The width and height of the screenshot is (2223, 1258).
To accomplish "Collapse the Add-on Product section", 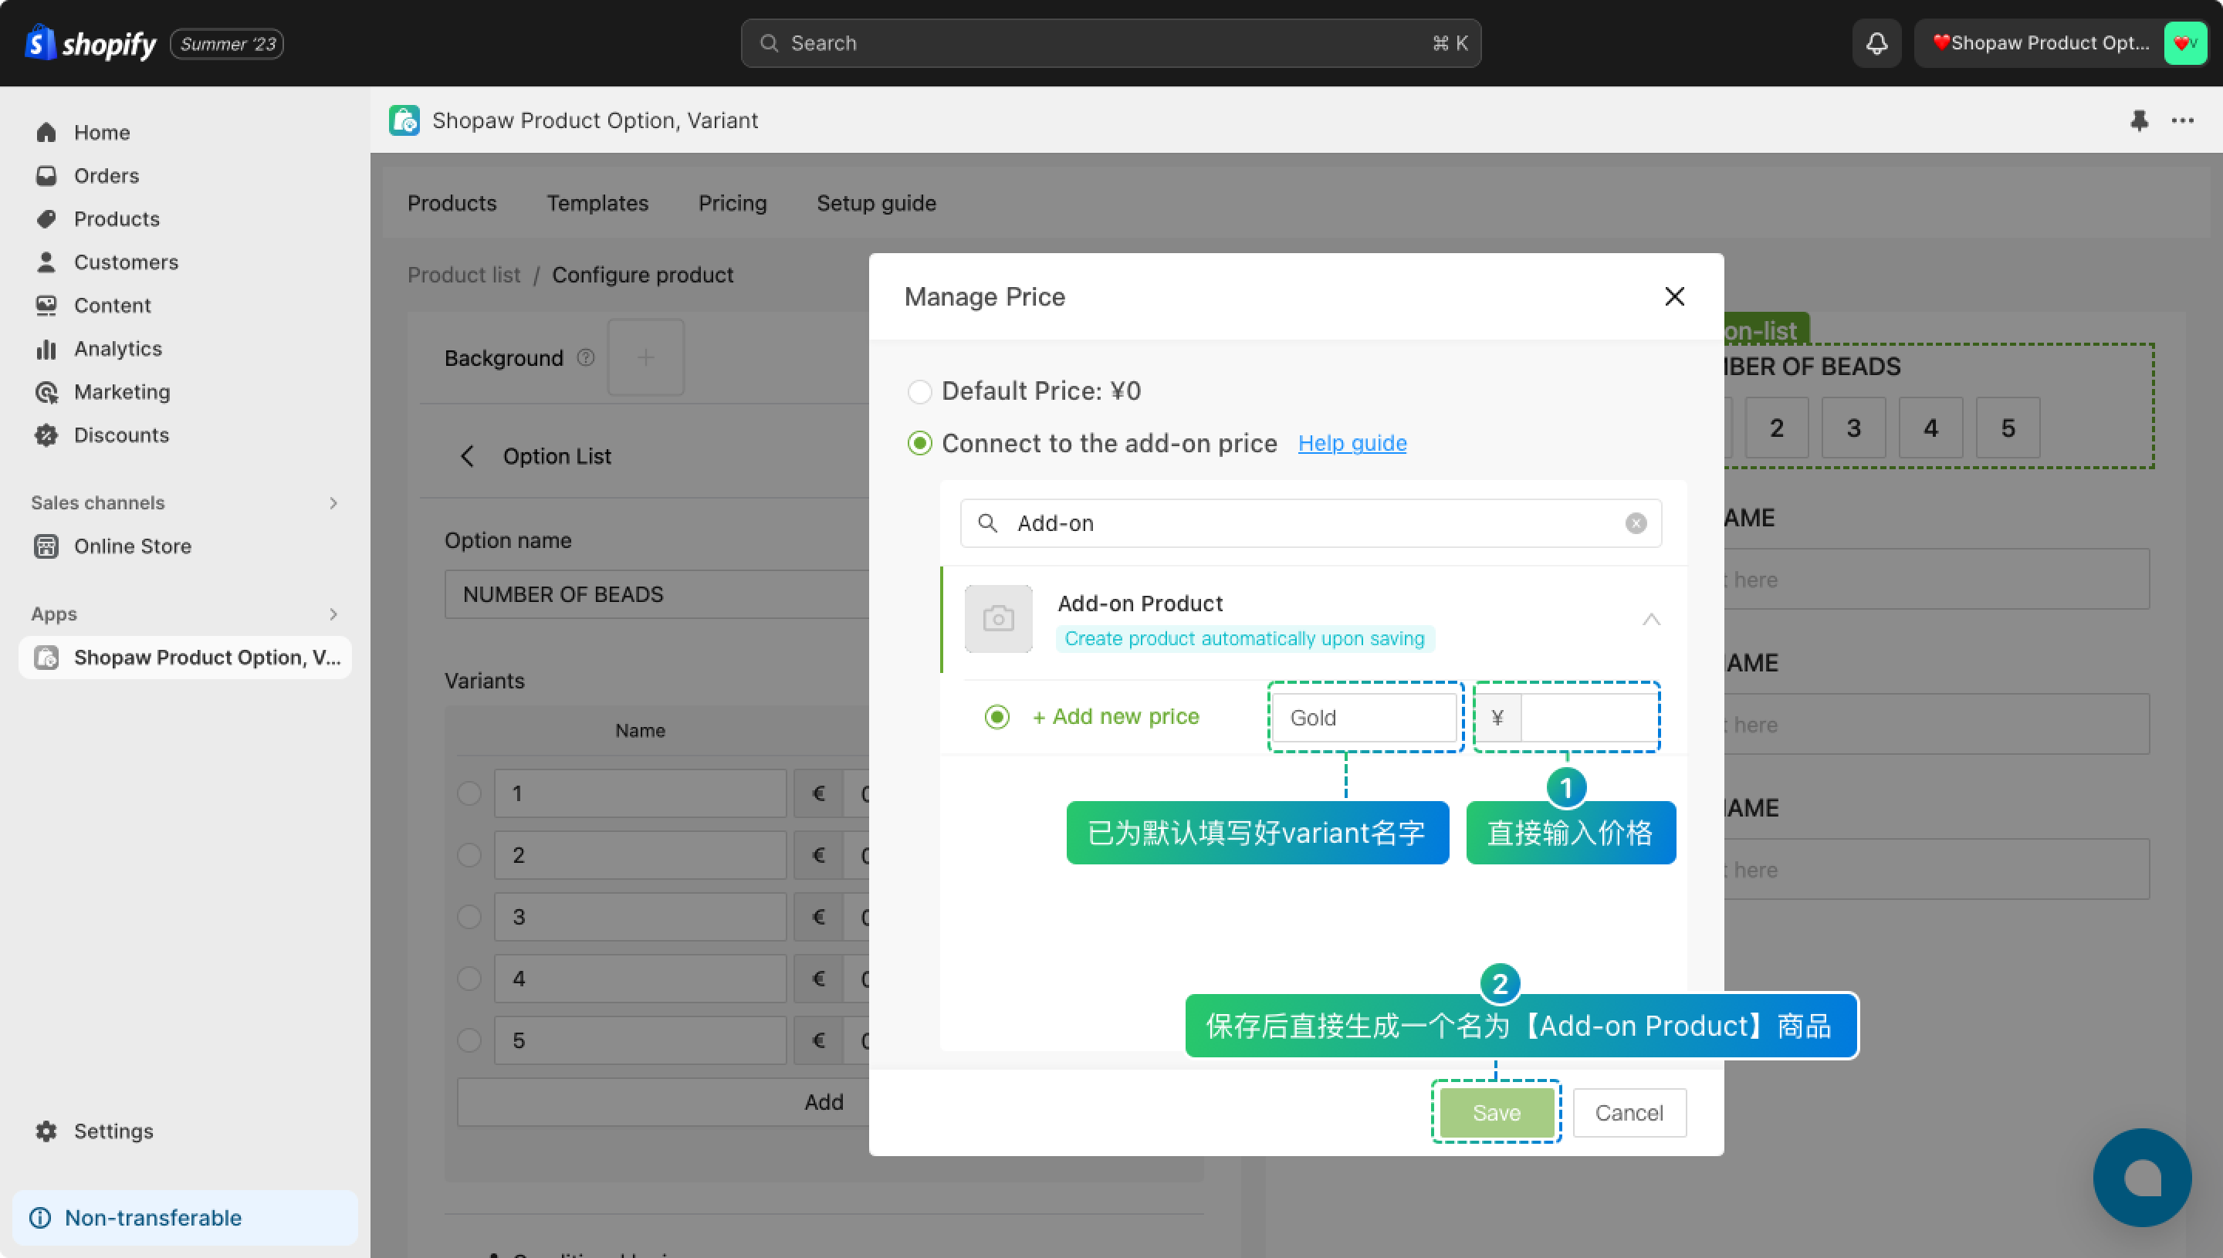I will (1651, 619).
